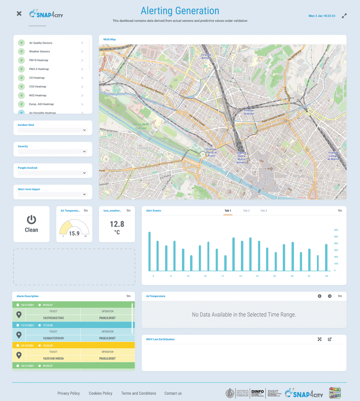Open INGV Last EarthQuakes in external link
This screenshot has width=360, height=401.
point(330,339)
